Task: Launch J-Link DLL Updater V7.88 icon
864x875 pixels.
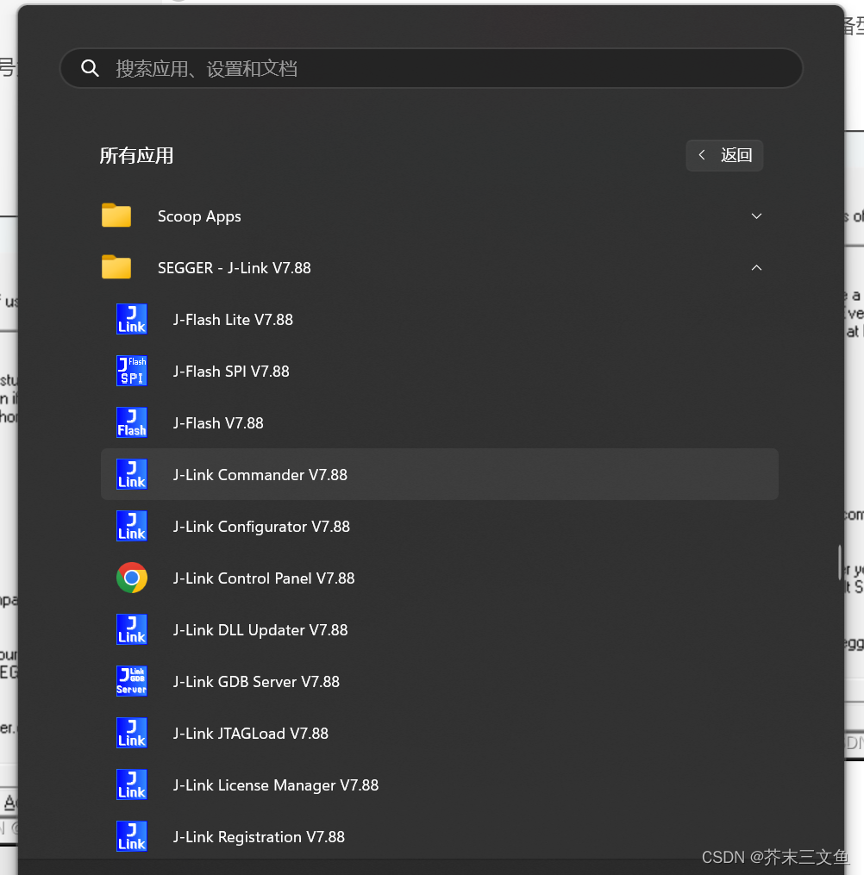Action: 132,629
